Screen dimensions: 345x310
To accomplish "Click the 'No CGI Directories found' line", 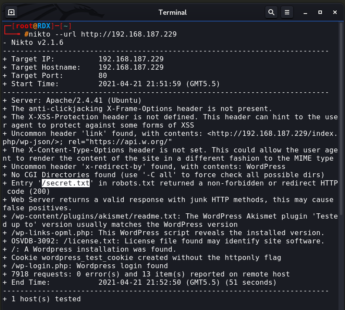I will click(164, 175).
